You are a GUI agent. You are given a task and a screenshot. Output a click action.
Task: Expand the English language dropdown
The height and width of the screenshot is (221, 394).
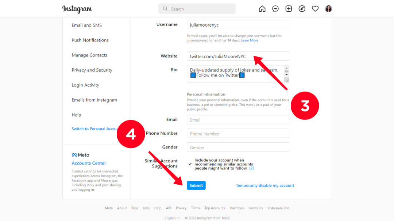172,218
